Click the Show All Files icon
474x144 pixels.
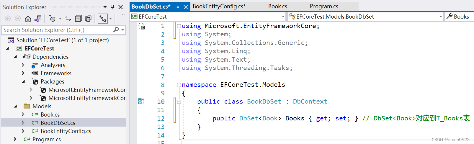click(88, 19)
